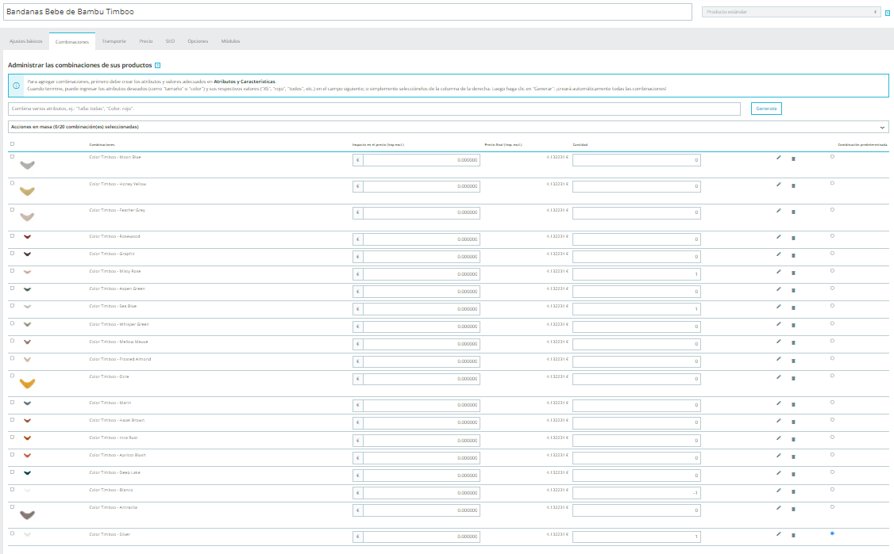The width and height of the screenshot is (894, 554).
Task: Check the Moon Blue combination checkbox
Action: 13,157
